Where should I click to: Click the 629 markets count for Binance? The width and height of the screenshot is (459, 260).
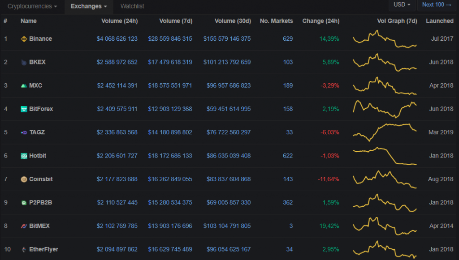288,38
